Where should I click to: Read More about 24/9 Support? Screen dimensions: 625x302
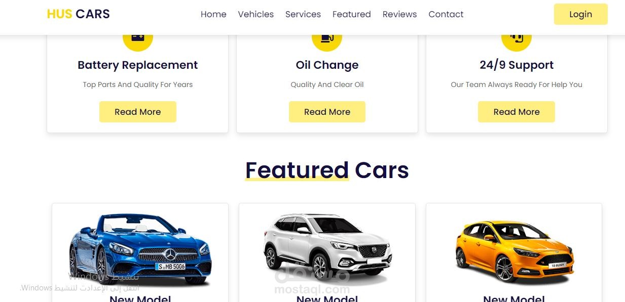(517, 112)
